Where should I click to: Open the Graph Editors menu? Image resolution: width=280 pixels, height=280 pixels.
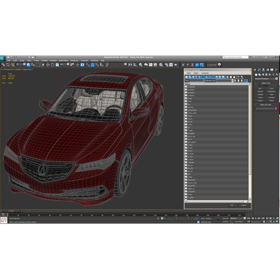point(64,60)
